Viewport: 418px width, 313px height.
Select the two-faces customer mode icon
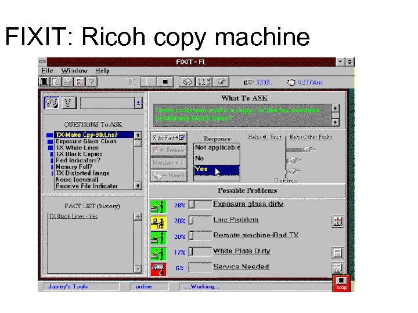click(x=52, y=103)
